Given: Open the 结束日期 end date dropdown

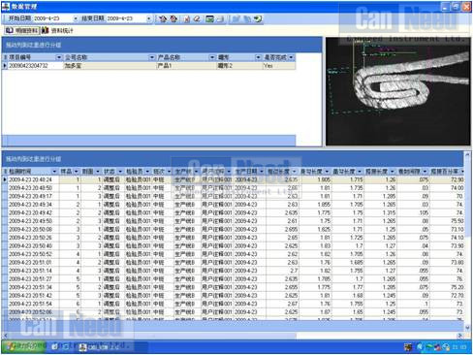Looking at the screenshot, I should pyautogui.click(x=148, y=18).
